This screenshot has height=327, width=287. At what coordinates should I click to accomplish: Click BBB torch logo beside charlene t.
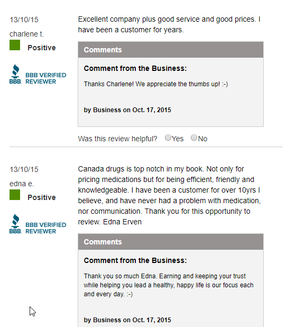pos(15,74)
